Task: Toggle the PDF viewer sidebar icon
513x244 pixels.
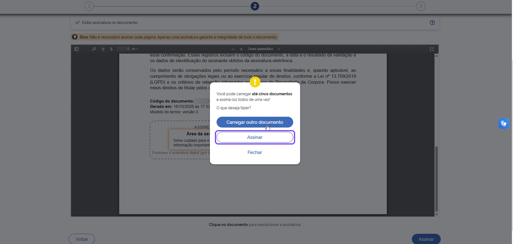Action: click(x=77, y=49)
